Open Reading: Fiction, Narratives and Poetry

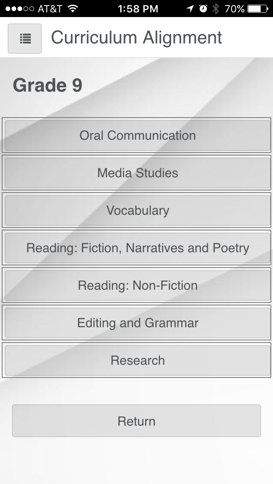138,248
